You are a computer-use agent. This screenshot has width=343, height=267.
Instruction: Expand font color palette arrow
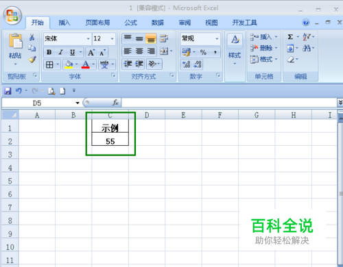[x=93, y=64]
